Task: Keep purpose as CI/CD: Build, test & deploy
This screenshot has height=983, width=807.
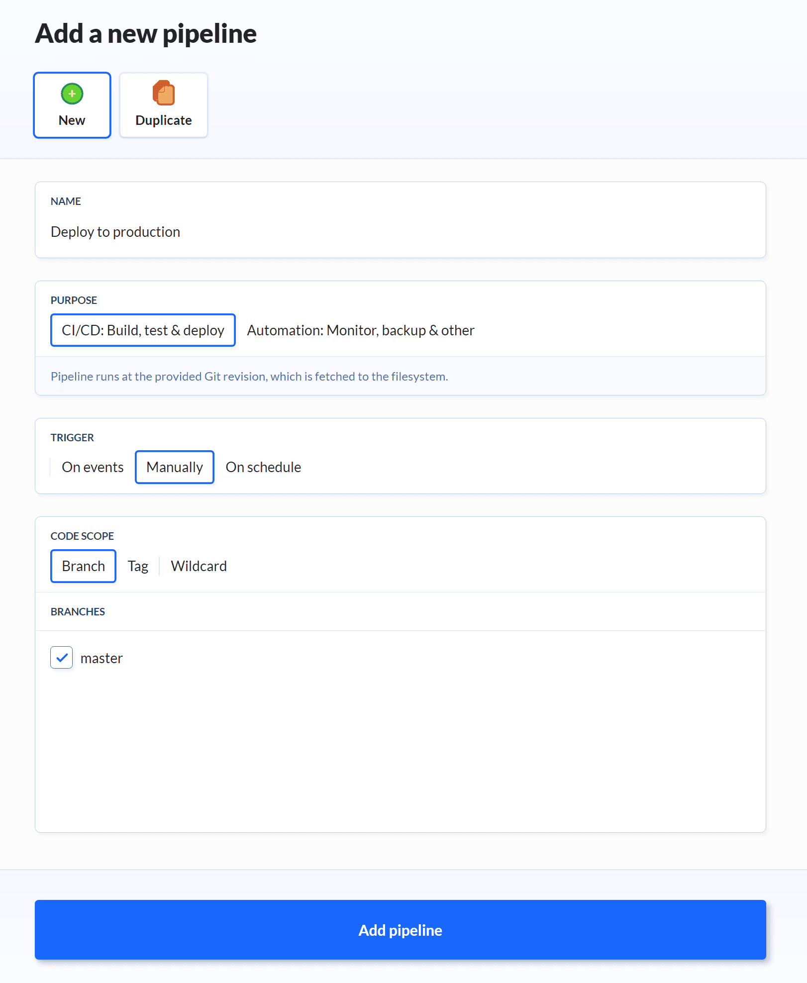Action: [x=143, y=330]
